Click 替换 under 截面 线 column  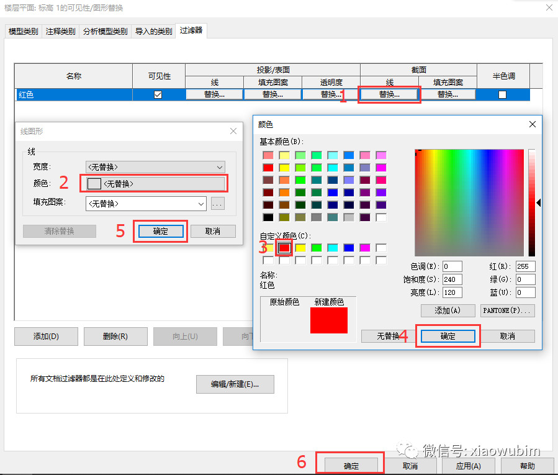[x=389, y=94]
